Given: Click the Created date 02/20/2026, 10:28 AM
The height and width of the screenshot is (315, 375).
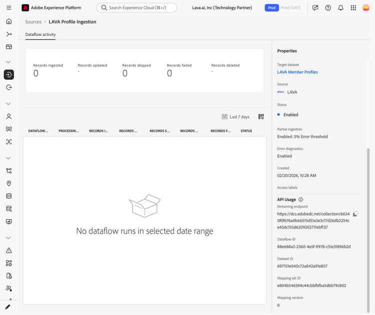Looking at the screenshot, I should (x=296, y=176).
